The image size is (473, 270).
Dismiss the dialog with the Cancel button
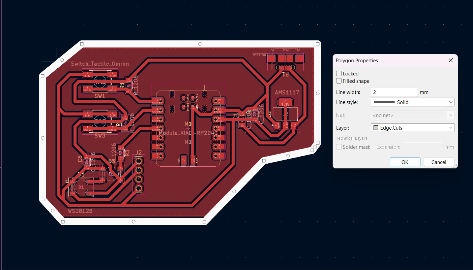[439, 162]
